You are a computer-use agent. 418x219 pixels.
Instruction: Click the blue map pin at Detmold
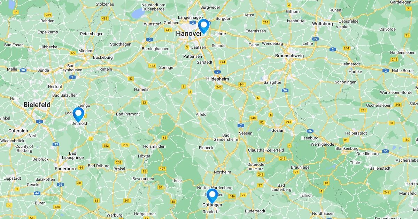point(78,114)
